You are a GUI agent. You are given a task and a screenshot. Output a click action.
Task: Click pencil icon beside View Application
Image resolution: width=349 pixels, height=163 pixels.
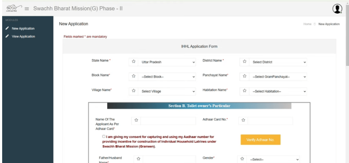click(x=7, y=36)
